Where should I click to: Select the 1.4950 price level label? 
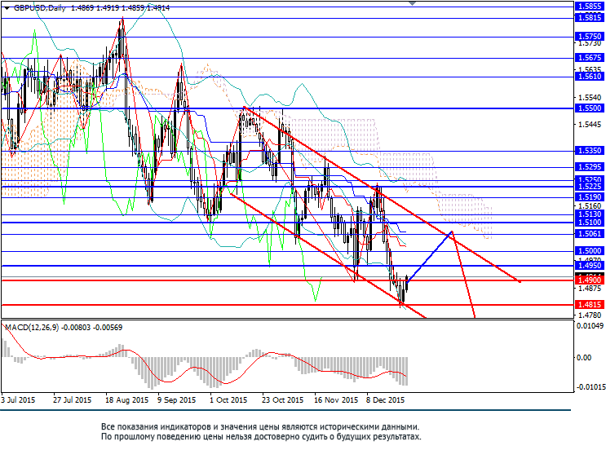coord(589,266)
